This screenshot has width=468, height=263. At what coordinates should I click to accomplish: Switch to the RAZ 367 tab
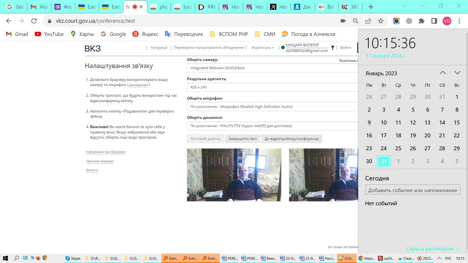coord(350,7)
